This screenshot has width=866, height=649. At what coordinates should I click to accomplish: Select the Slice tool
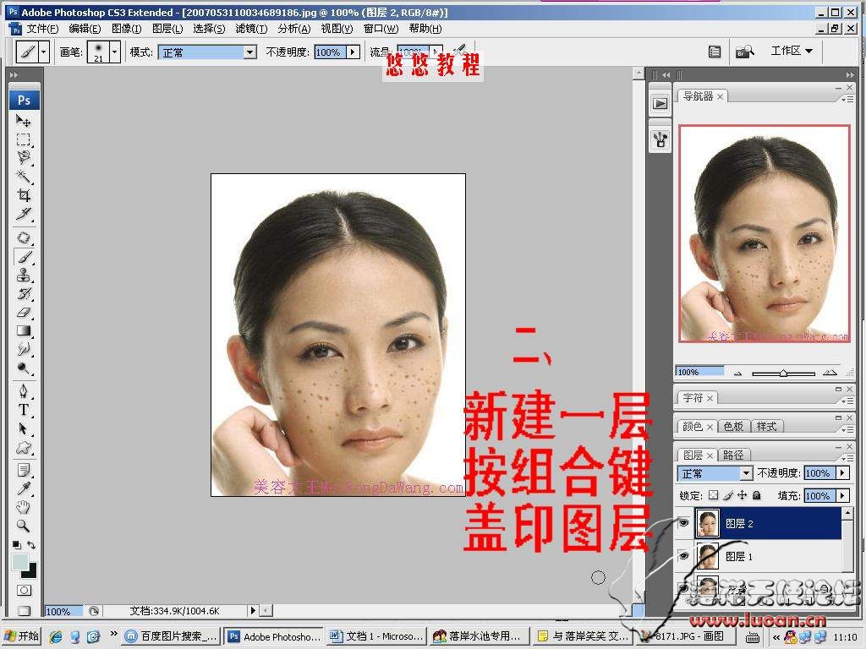point(23,214)
